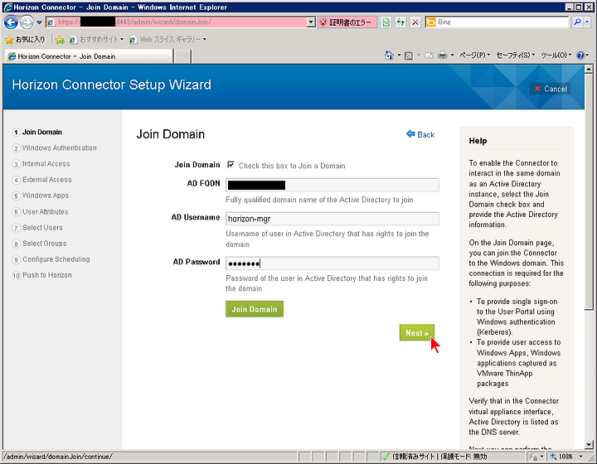Open the Tools (O) menu

(x=556, y=56)
